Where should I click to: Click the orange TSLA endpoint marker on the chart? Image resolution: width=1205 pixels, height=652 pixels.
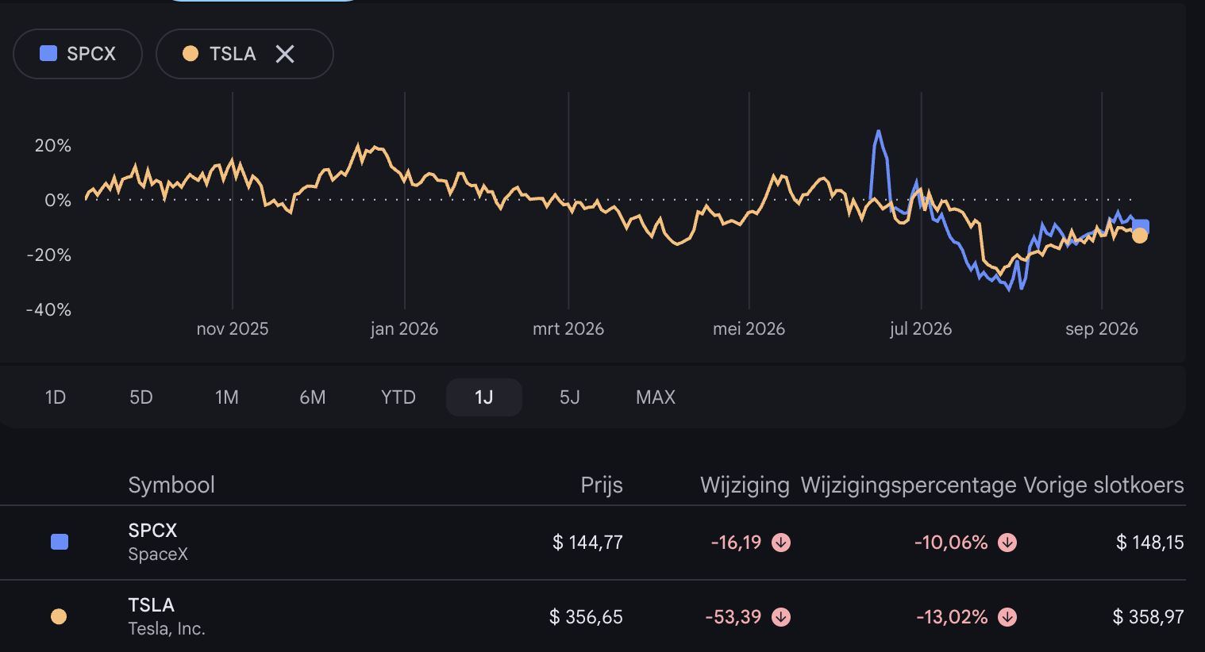[x=1140, y=236]
